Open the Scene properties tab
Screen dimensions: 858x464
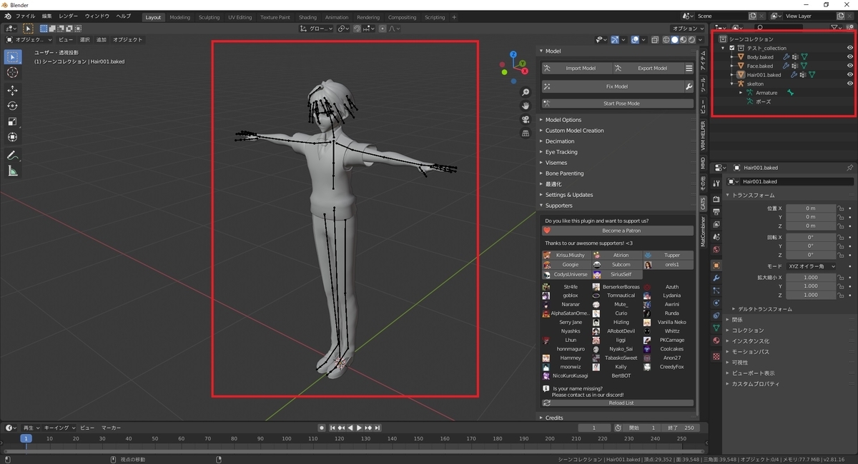pyautogui.click(x=716, y=237)
